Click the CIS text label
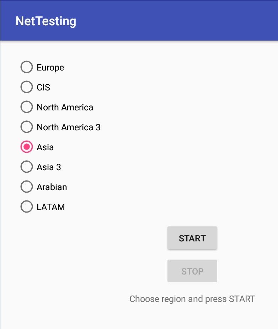Image resolution: width=278 pixels, height=329 pixels. pyautogui.click(x=43, y=87)
